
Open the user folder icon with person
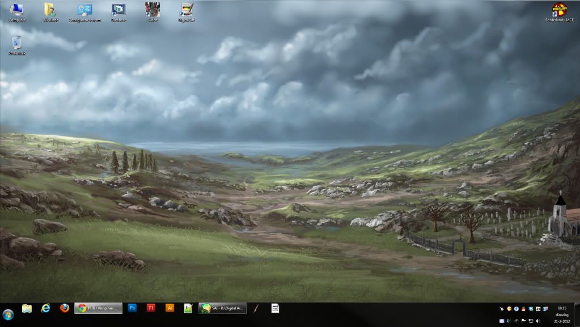pos(50,12)
